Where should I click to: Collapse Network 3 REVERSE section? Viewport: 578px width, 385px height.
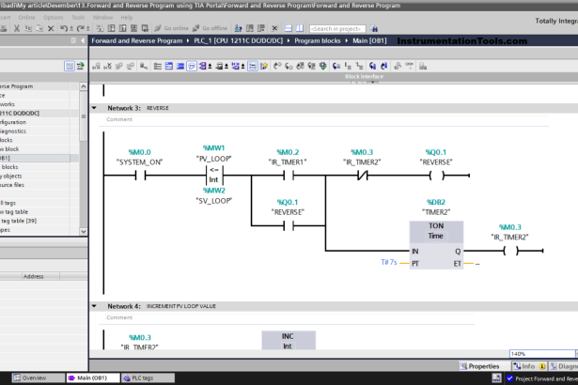pos(94,108)
